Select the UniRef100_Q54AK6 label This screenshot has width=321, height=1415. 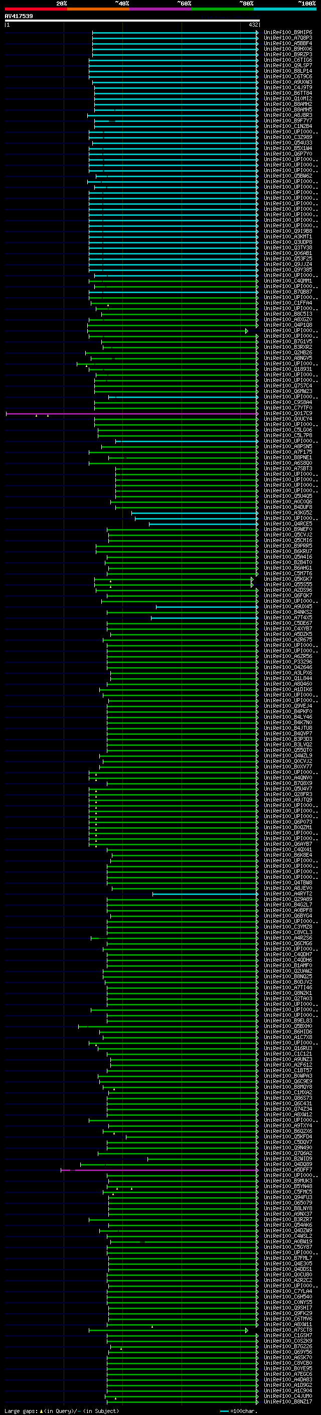pyautogui.click(x=288, y=1225)
